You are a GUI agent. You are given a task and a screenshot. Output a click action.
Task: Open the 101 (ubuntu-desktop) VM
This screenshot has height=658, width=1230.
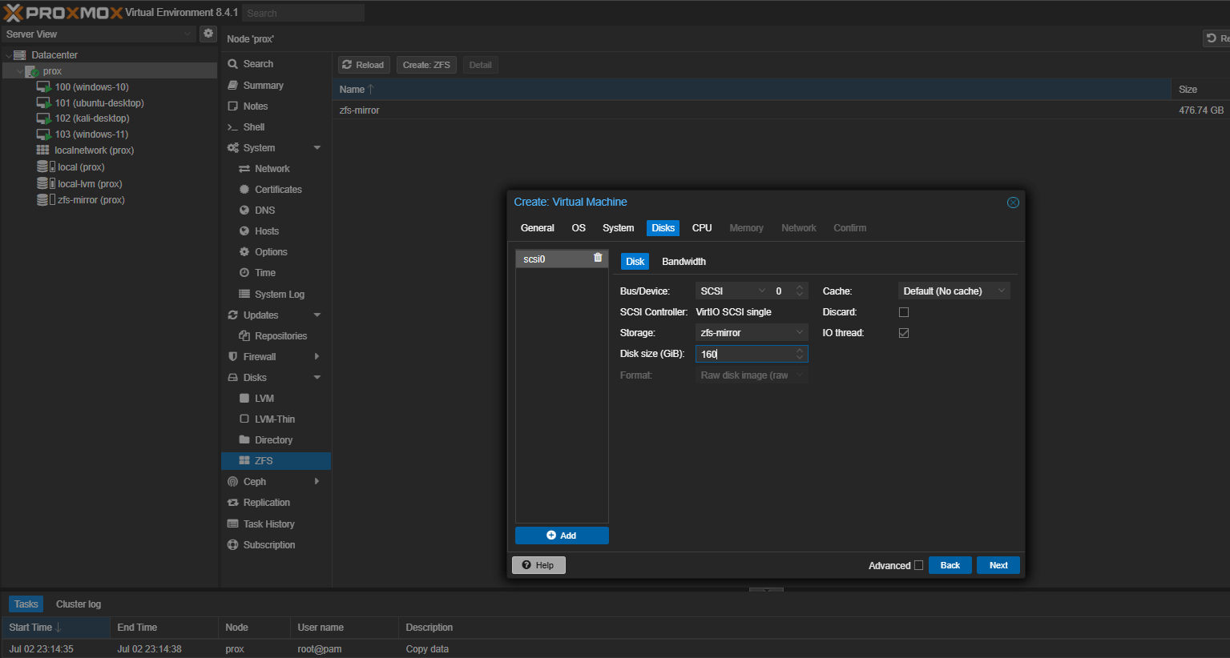pos(99,103)
